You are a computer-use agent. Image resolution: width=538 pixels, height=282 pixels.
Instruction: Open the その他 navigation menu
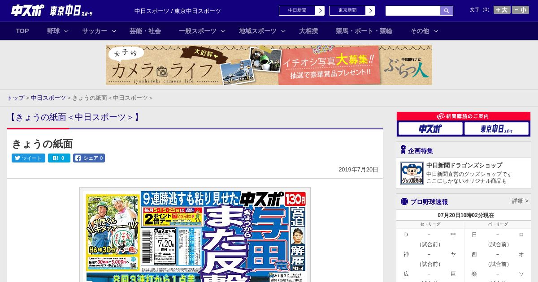[420, 31]
